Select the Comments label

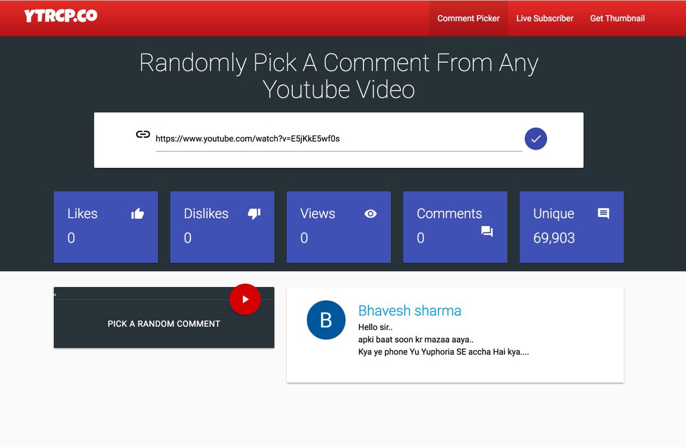click(x=449, y=214)
